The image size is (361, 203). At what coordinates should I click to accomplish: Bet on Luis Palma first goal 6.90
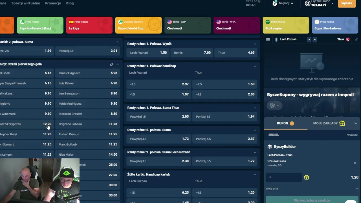(88, 83)
